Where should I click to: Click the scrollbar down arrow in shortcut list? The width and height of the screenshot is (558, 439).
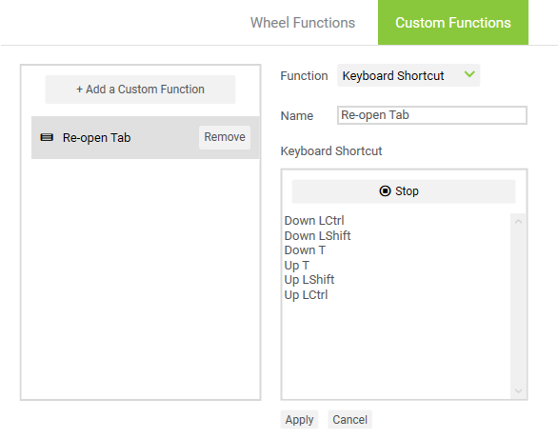pos(519,391)
